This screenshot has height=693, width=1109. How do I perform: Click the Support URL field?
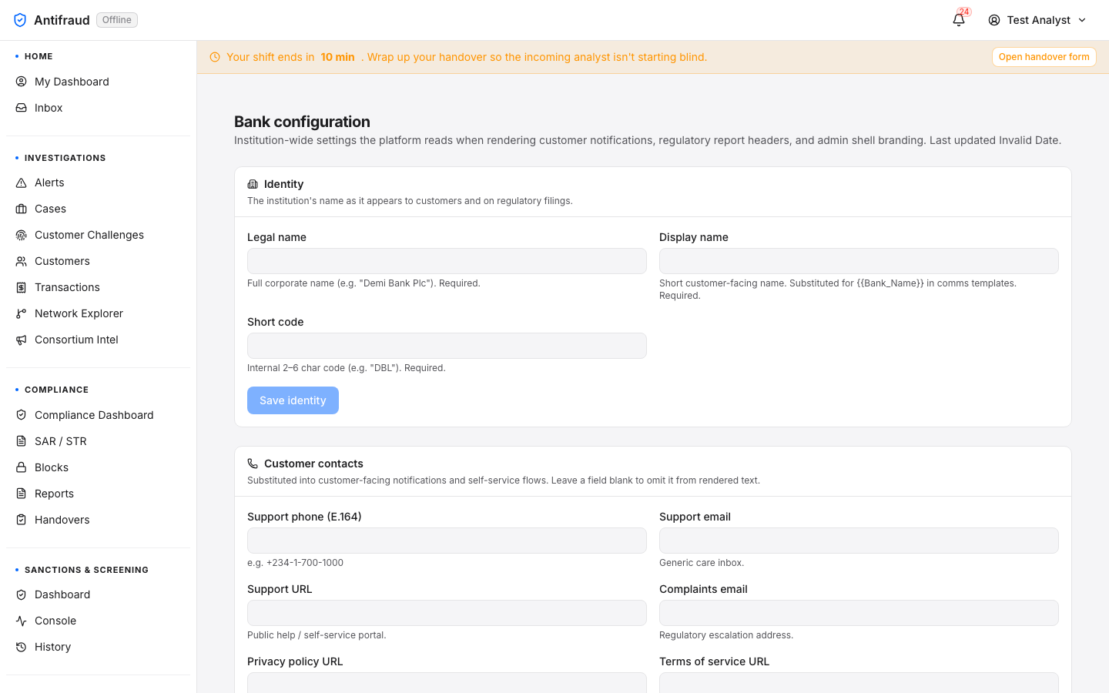coord(447,613)
